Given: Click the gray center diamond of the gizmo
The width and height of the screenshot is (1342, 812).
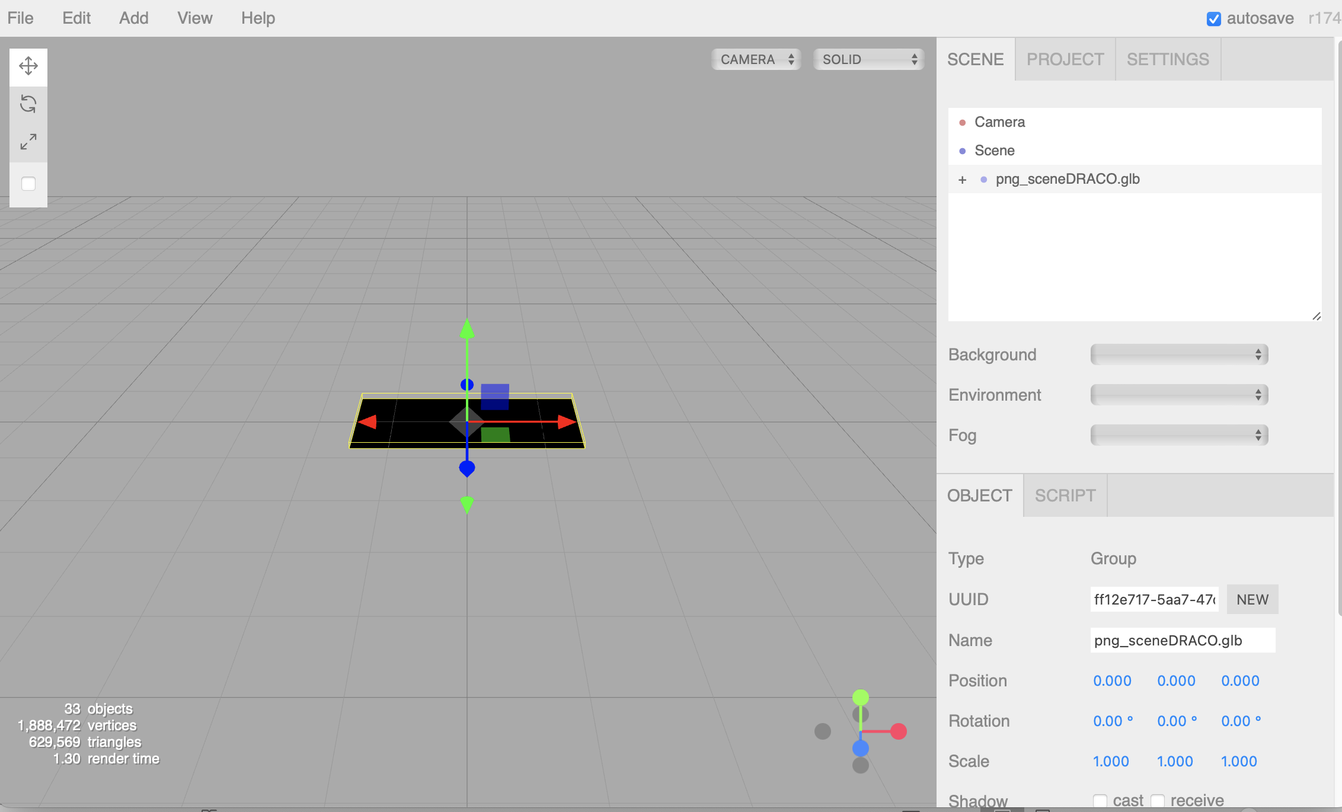Looking at the screenshot, I should tap(466, 422).
